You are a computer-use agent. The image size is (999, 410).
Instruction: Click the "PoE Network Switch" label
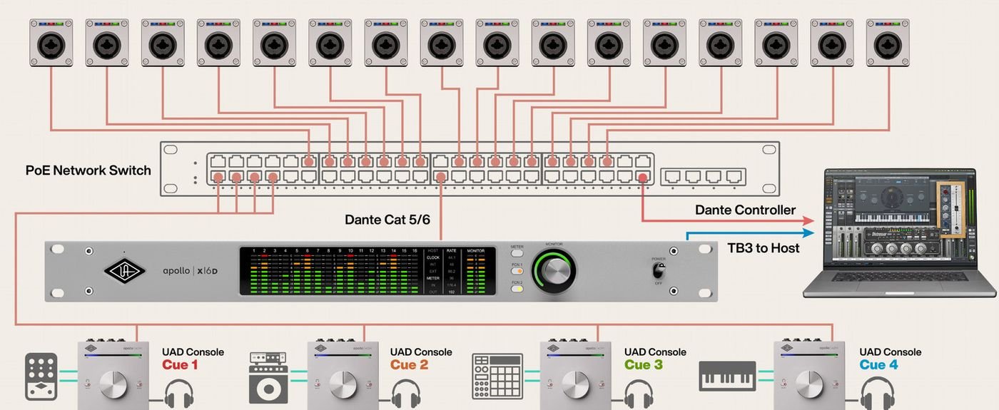(88, 170)
